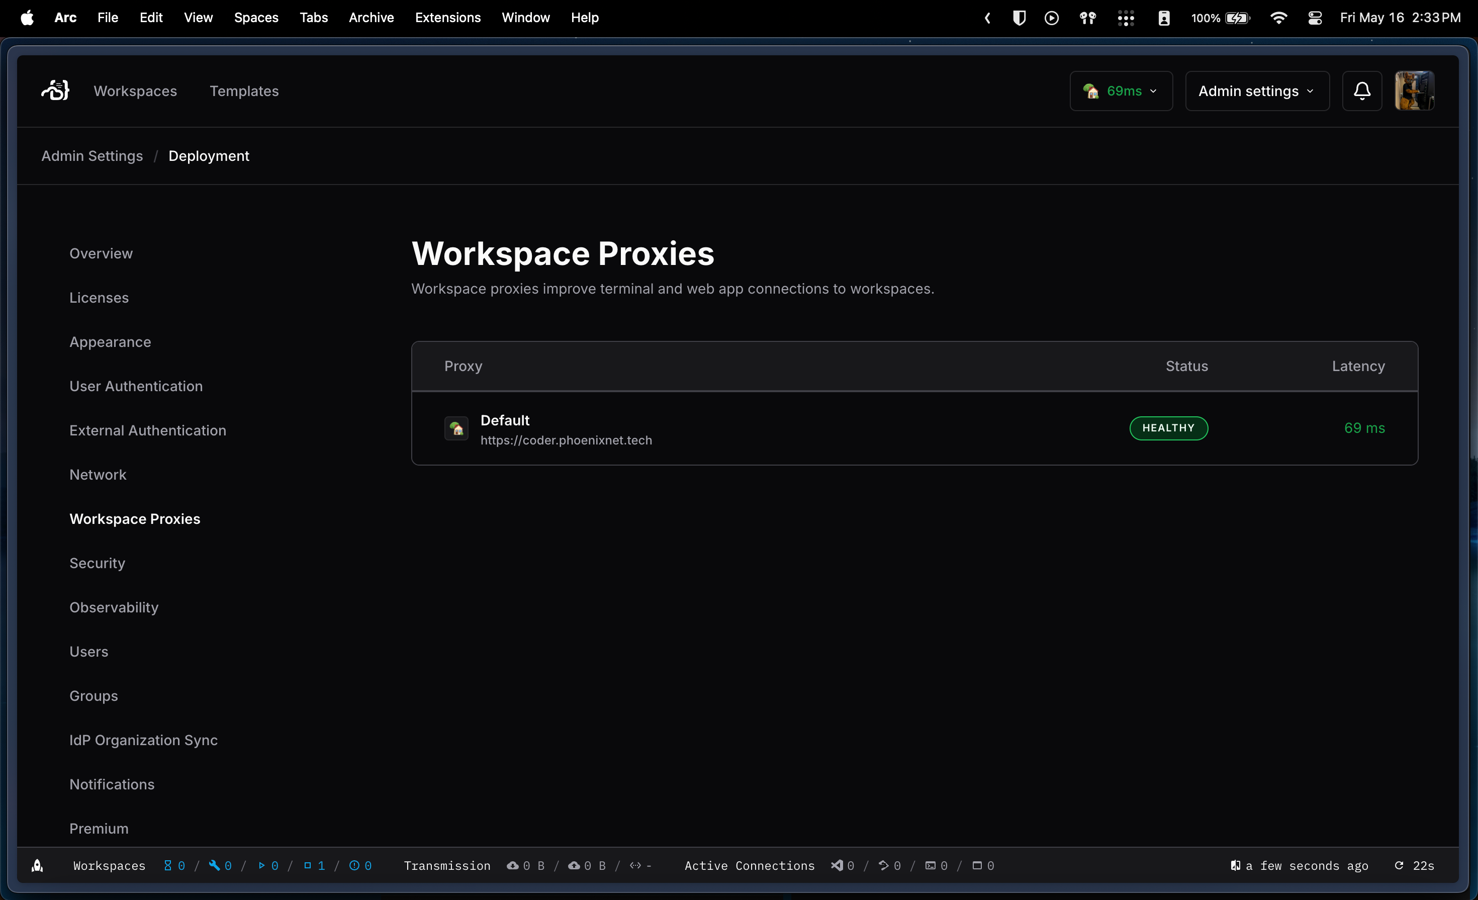Click the refresh icon next to 22s

(x=1399, y=865)
